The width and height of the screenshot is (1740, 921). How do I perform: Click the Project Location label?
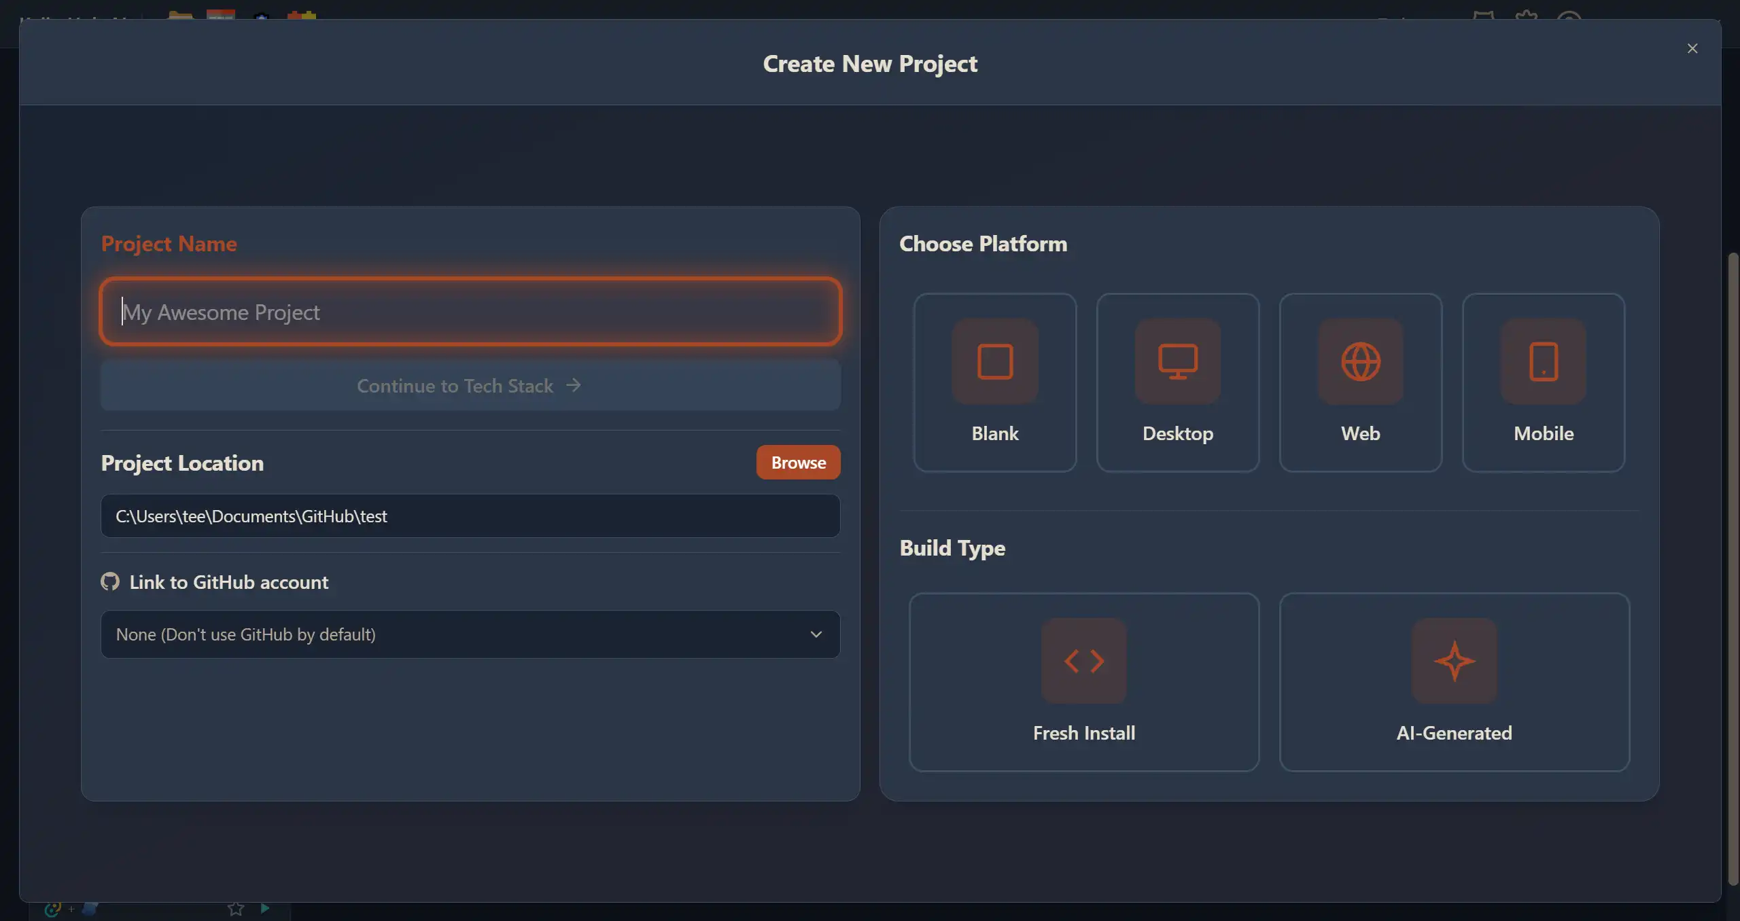click(182, 463)
